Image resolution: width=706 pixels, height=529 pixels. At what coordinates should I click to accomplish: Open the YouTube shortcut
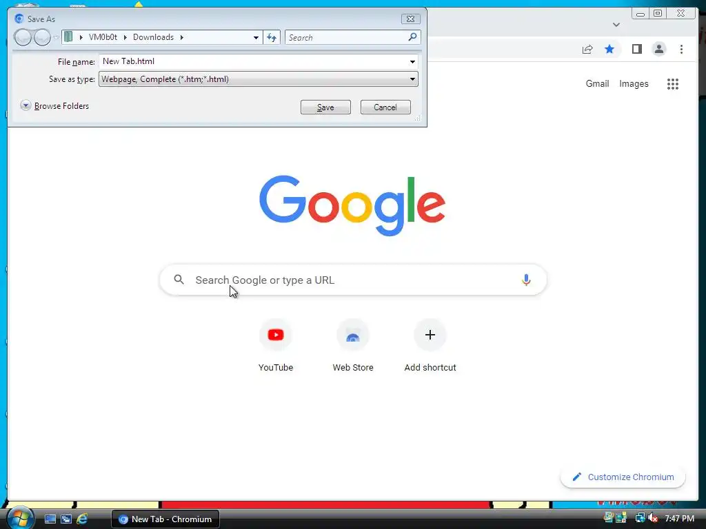[x=276, y=346]
